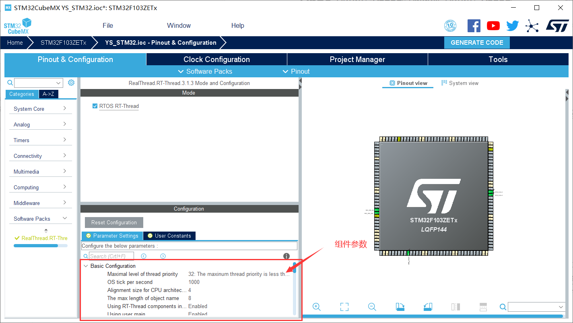Click the ST logo icon
The height and width of the screenshot is (323, 573).
point(557,26)
